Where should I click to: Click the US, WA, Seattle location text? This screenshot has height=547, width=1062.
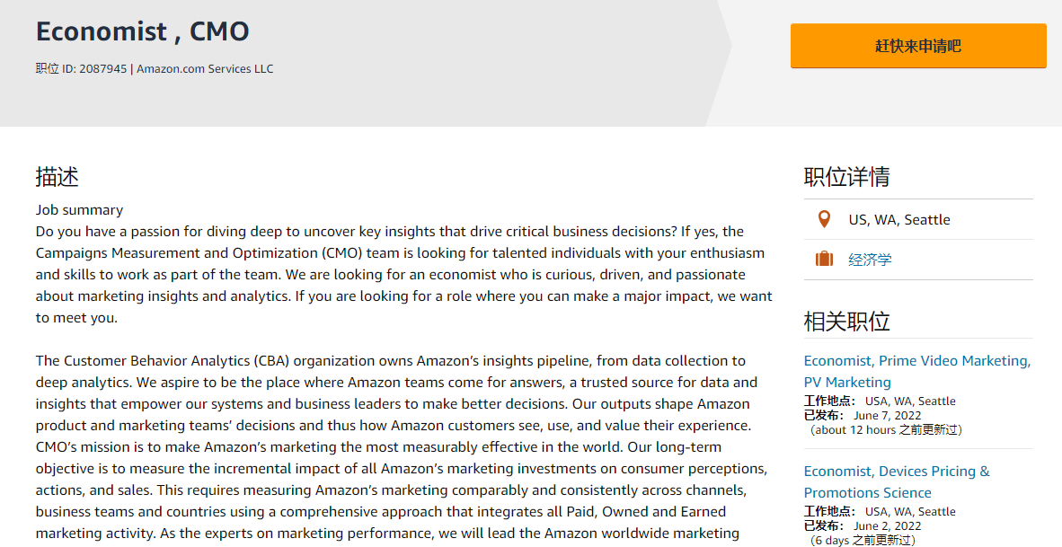(898, 219)
